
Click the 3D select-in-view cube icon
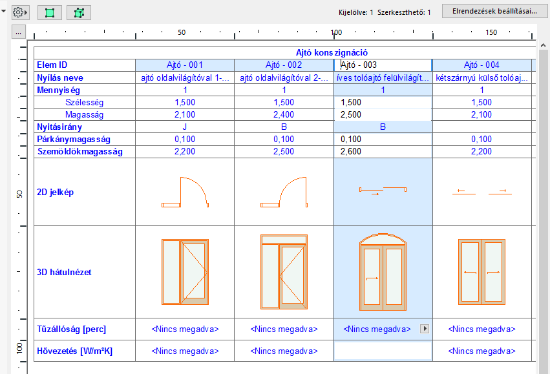pos(79,12)
